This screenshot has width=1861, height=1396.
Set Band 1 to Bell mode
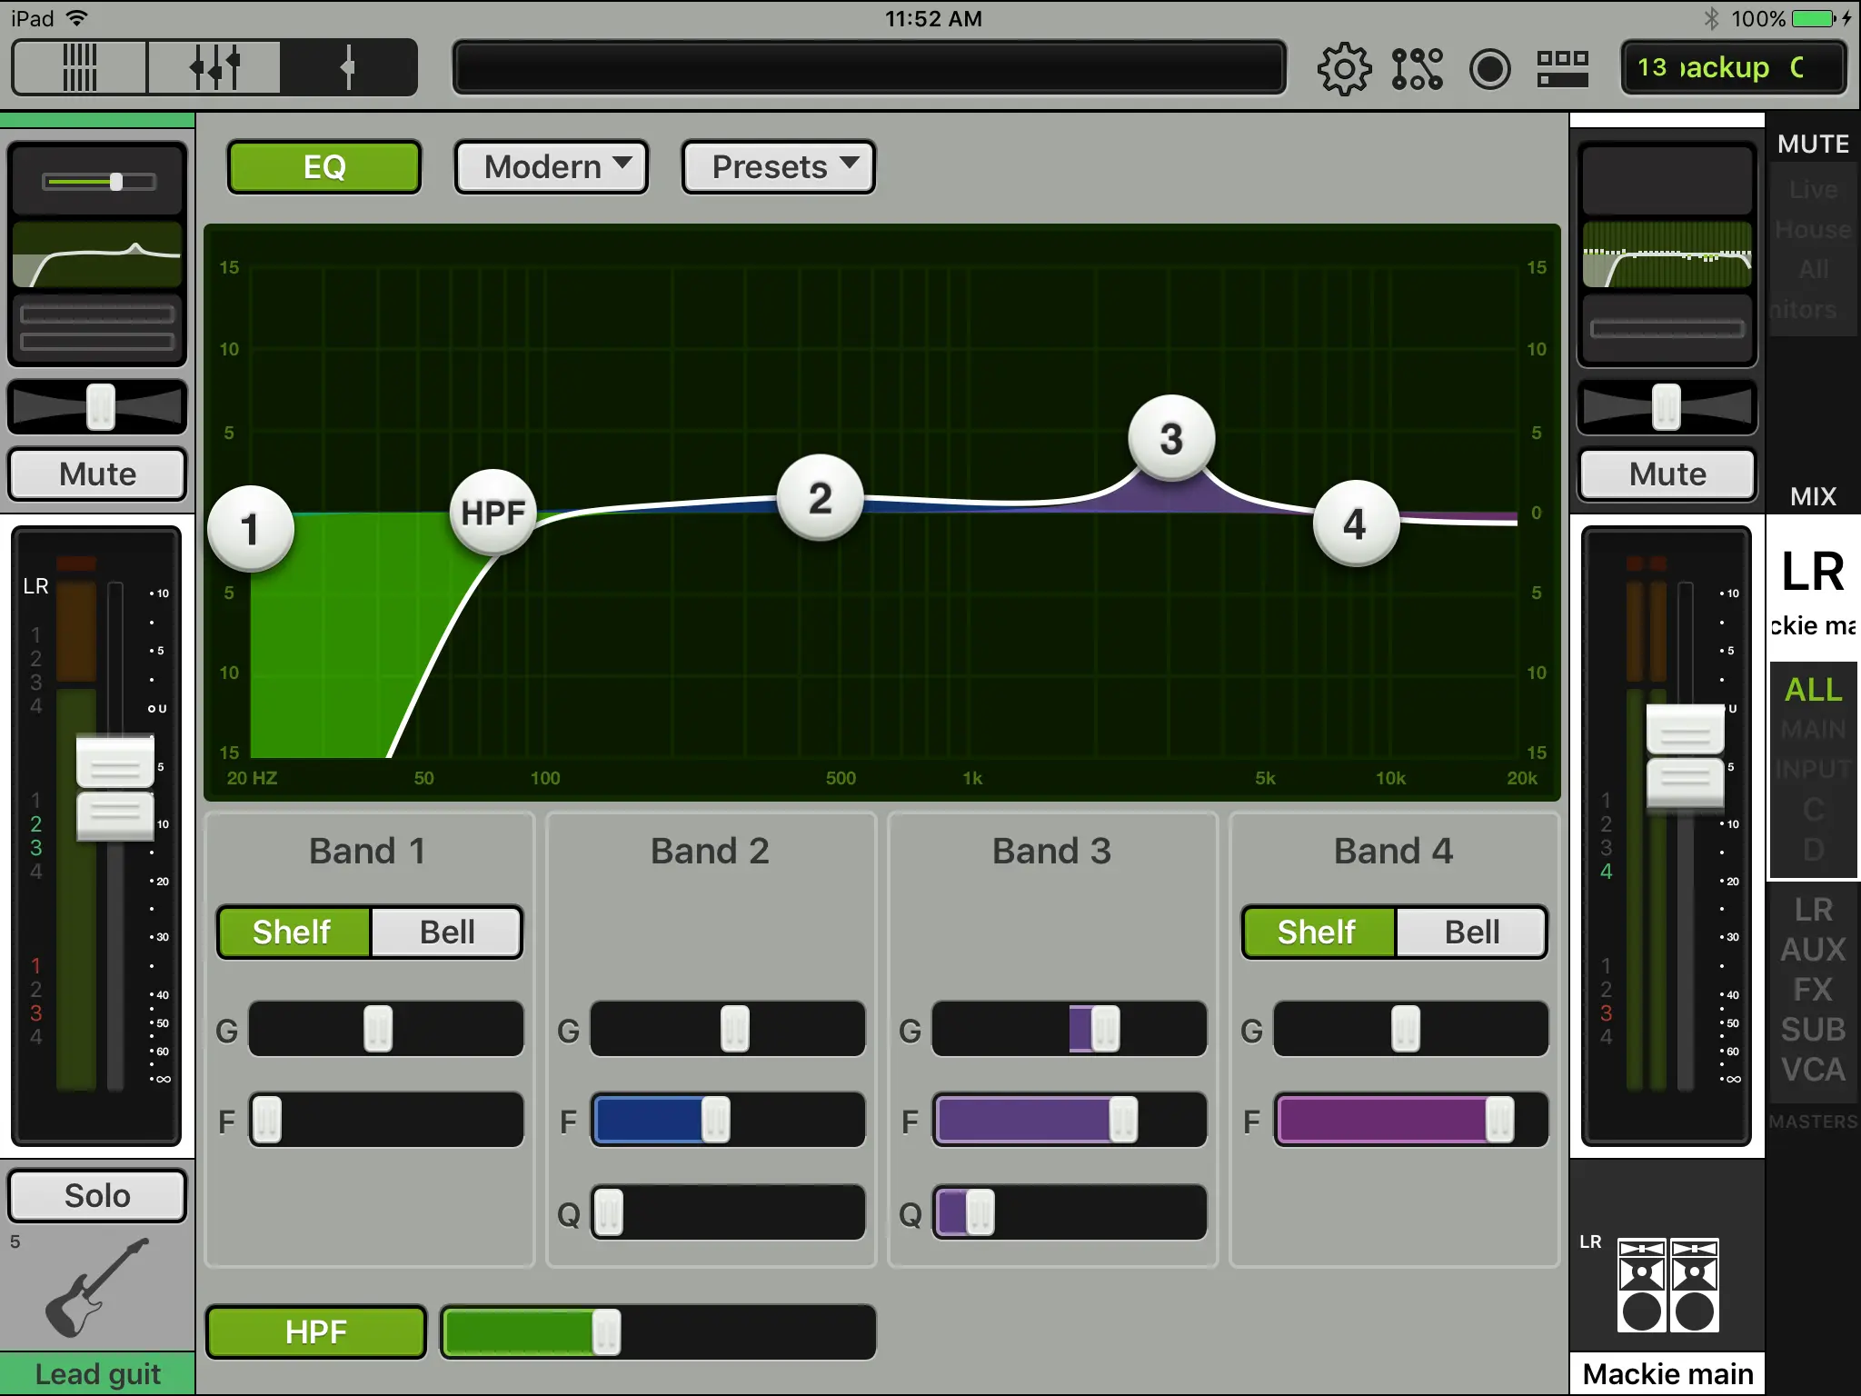click(x=446, y=932)
